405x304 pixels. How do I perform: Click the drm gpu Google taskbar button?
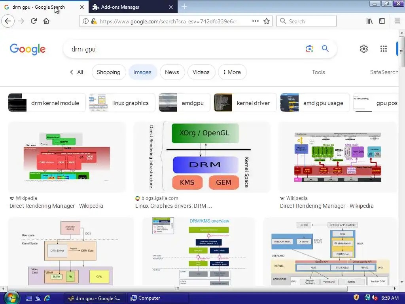pos(95,298)
